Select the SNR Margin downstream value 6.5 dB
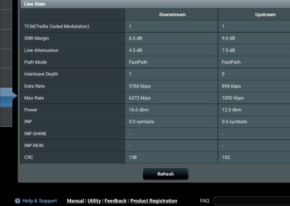290x206 pixels. pyautogui.click(x=135, y=39)
